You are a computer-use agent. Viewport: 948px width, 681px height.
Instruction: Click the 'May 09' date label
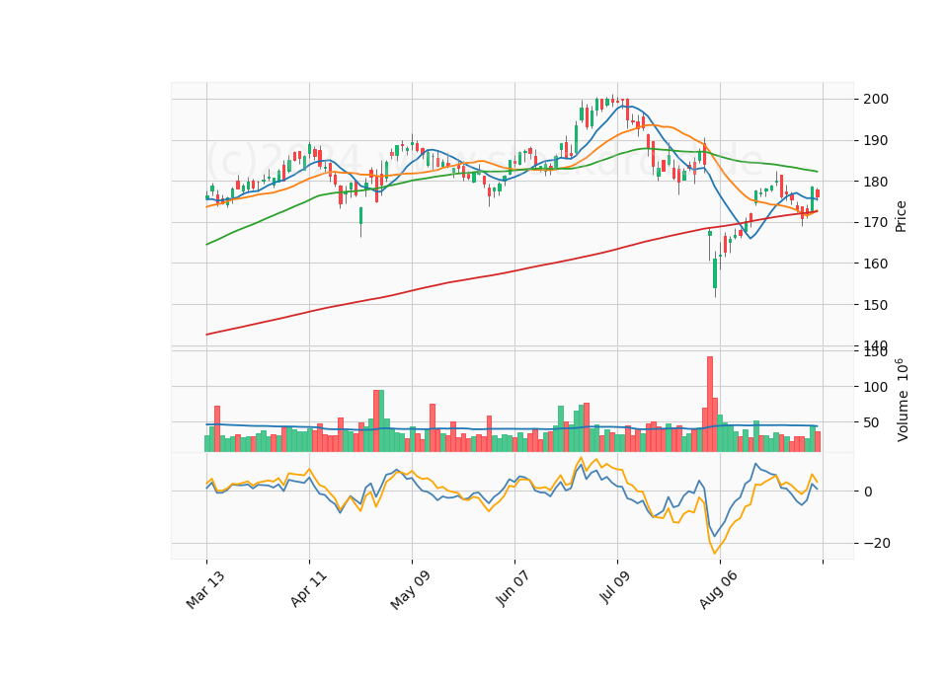coord(410,590)
